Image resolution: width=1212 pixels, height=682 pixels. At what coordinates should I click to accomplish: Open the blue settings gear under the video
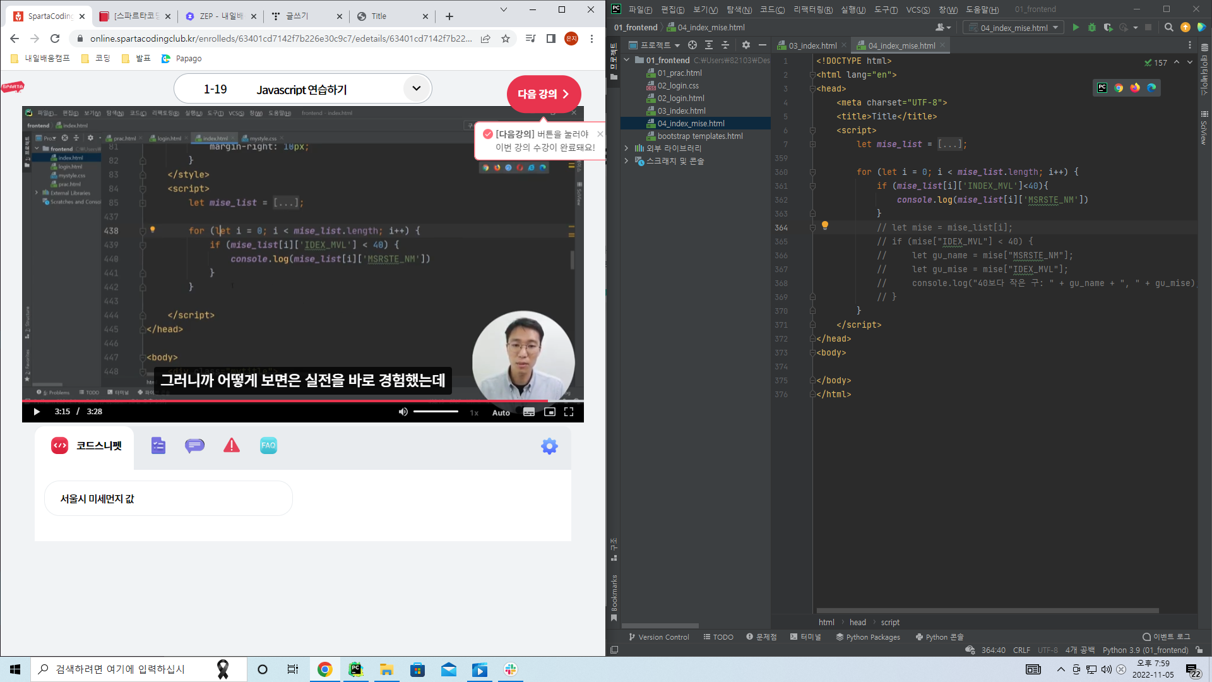(549, 446)
